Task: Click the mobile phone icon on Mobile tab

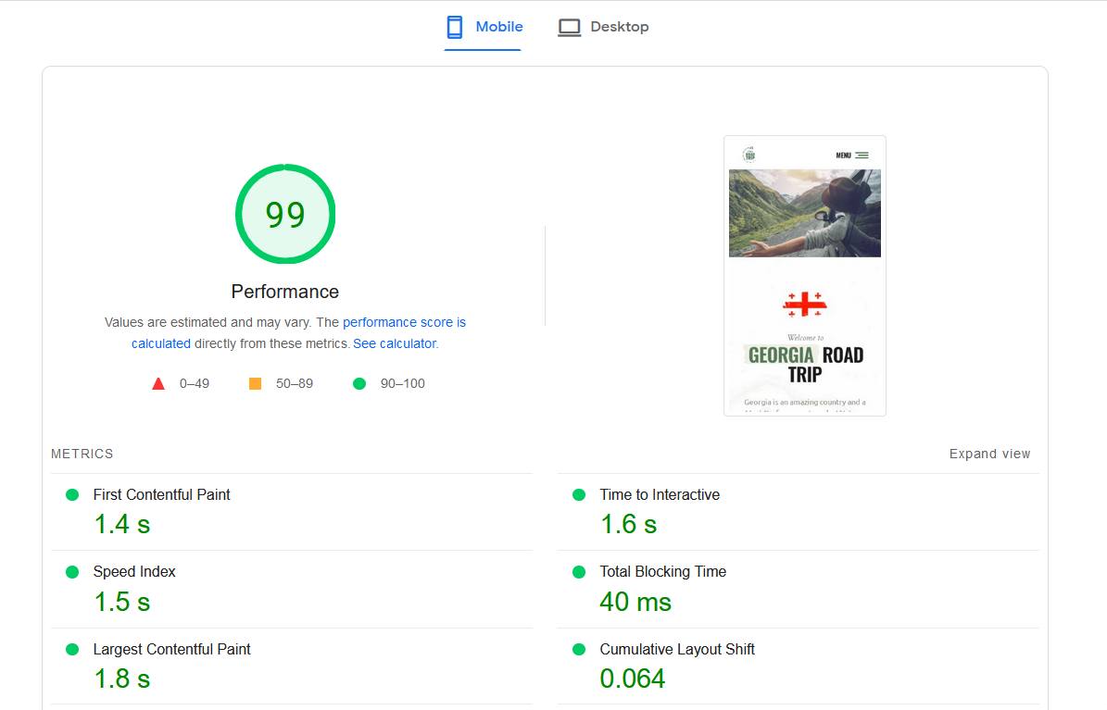Action: coord(453,27)
